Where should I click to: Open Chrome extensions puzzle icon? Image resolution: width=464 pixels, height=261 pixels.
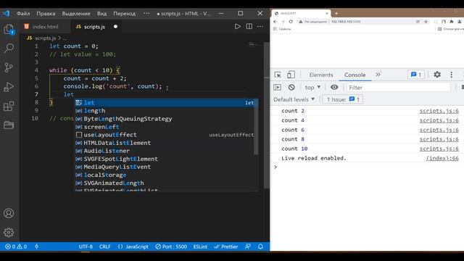click(x=452, y=22)
